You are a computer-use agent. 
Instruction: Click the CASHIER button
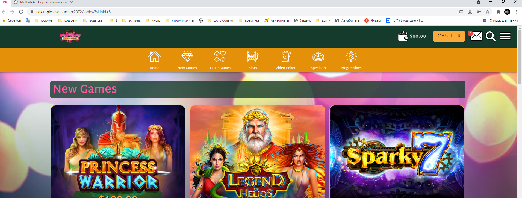point(449,36)
